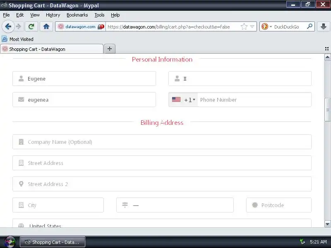This screenshot has width=331, height=248.
Task: Click the vertical scrollbar thumb
Action: 327,110
